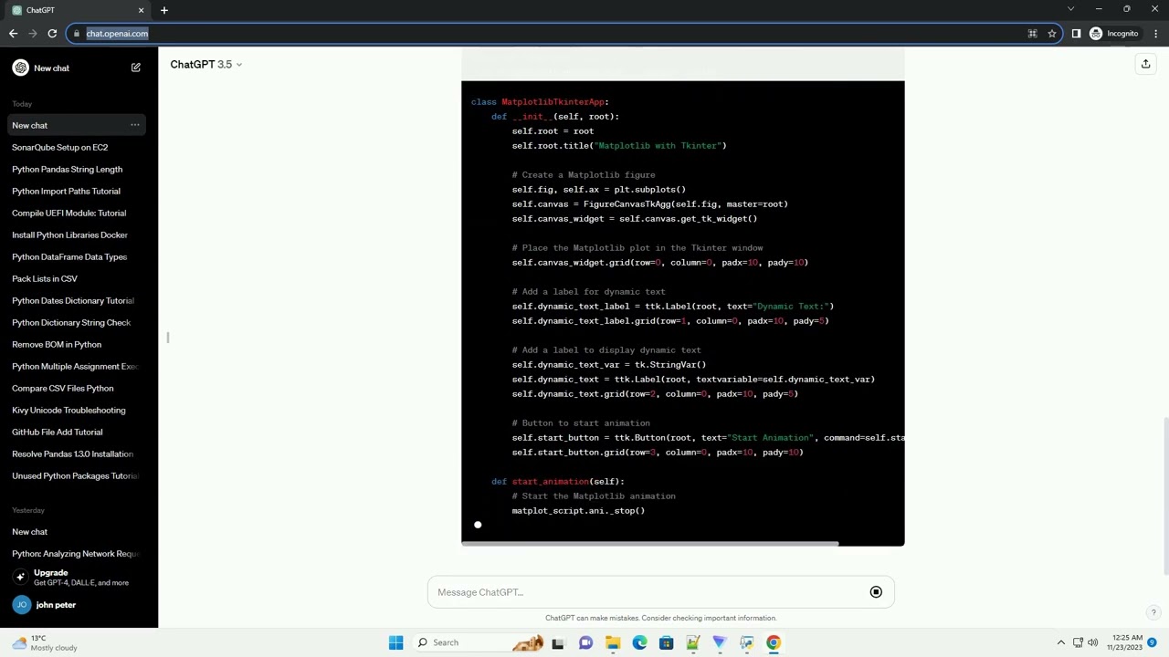Open volume control in system tray
Image resolution: width=1169 pixels, height=657 pixels.
(x=1092, y=642)
